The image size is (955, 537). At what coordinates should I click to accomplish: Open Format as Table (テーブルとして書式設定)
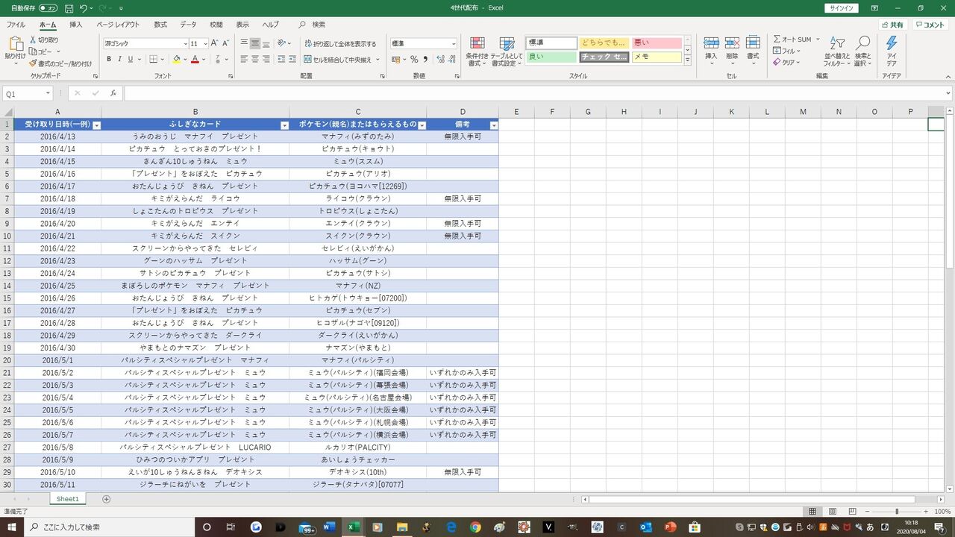tap(507, 51)
